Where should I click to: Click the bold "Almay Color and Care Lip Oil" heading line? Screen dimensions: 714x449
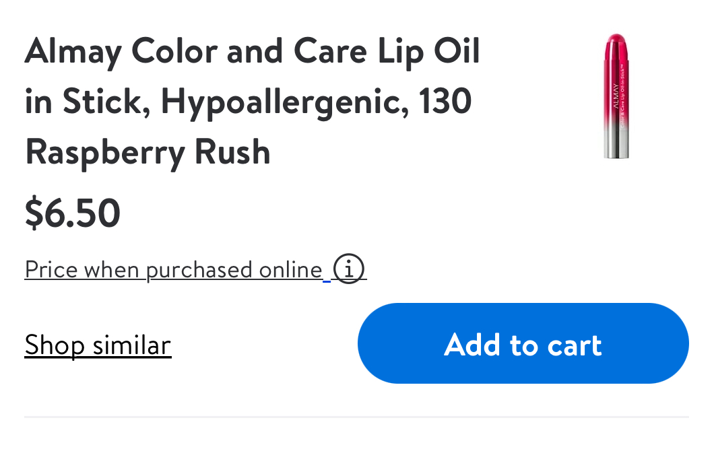point(252,51)
